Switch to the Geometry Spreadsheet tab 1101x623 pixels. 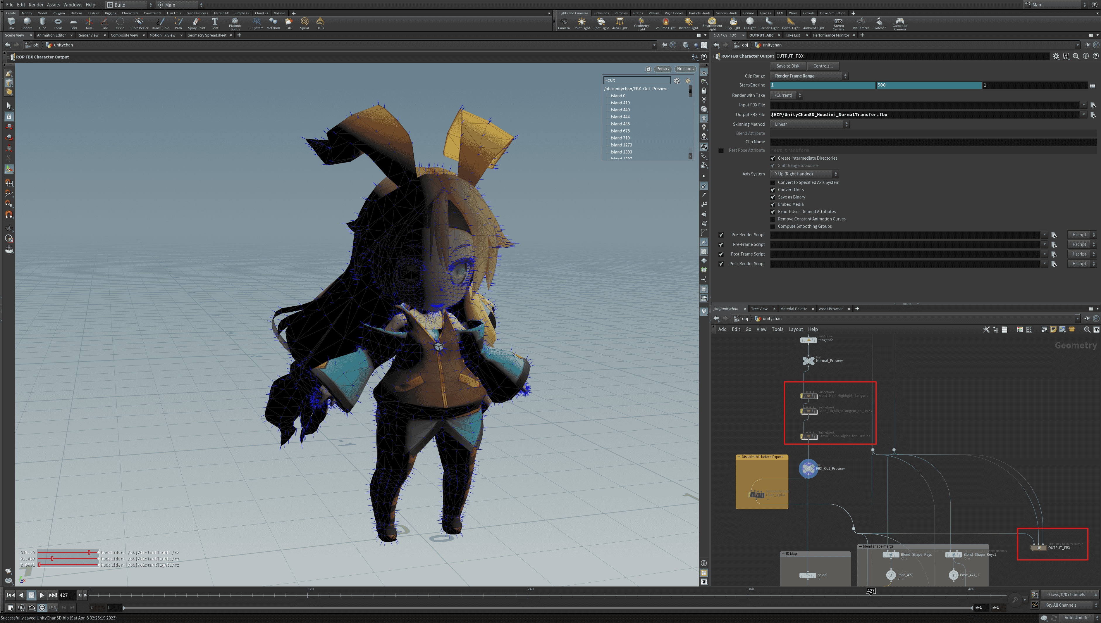[x=207, y=35]
